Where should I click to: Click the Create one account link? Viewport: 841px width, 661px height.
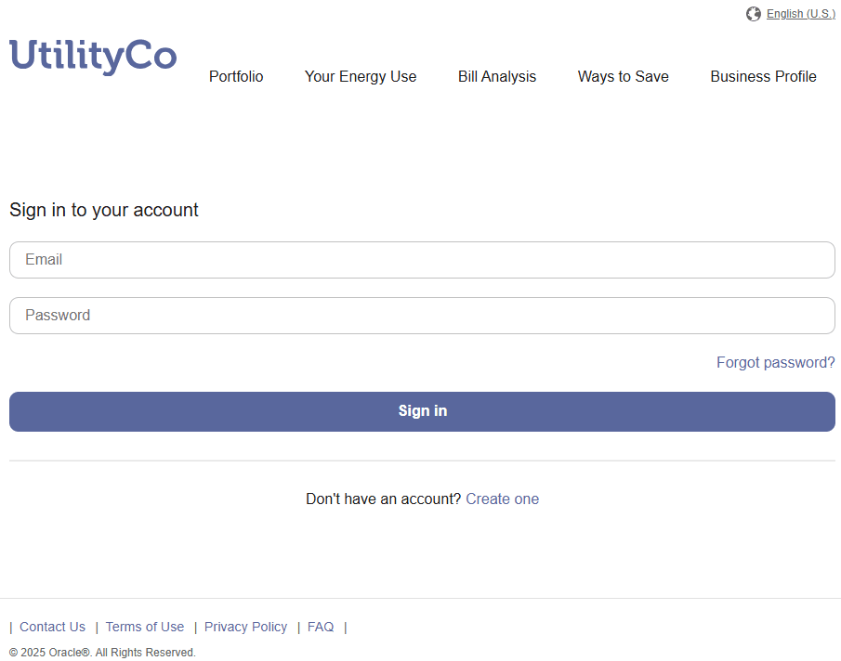502,499
